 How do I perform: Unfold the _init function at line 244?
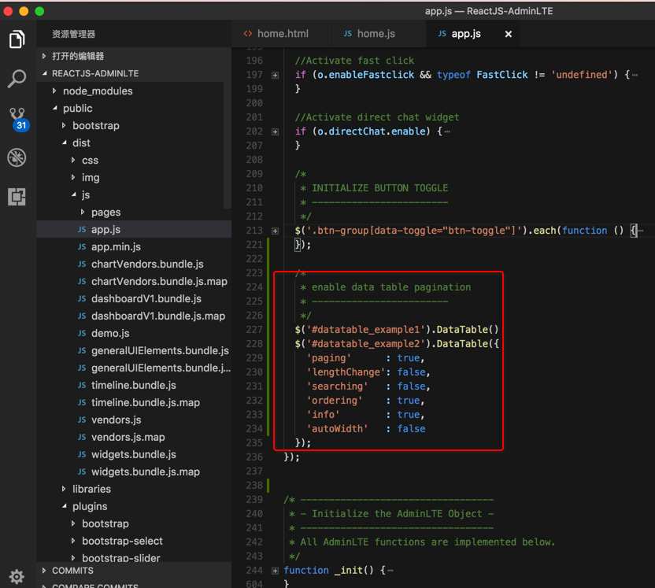275,571
